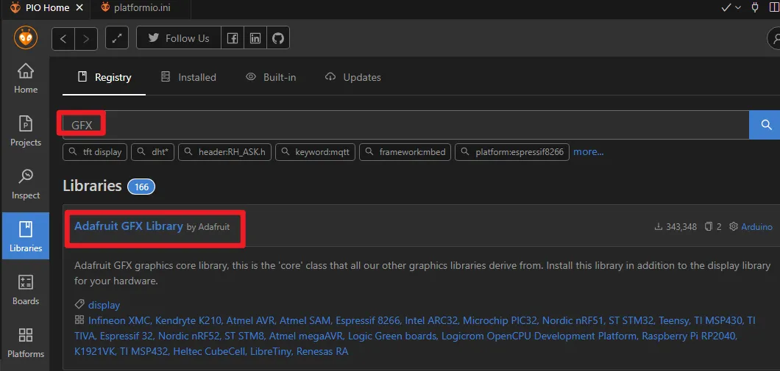
Task: Switch to the Built-in tab
Action: click(x=271, y=77)
